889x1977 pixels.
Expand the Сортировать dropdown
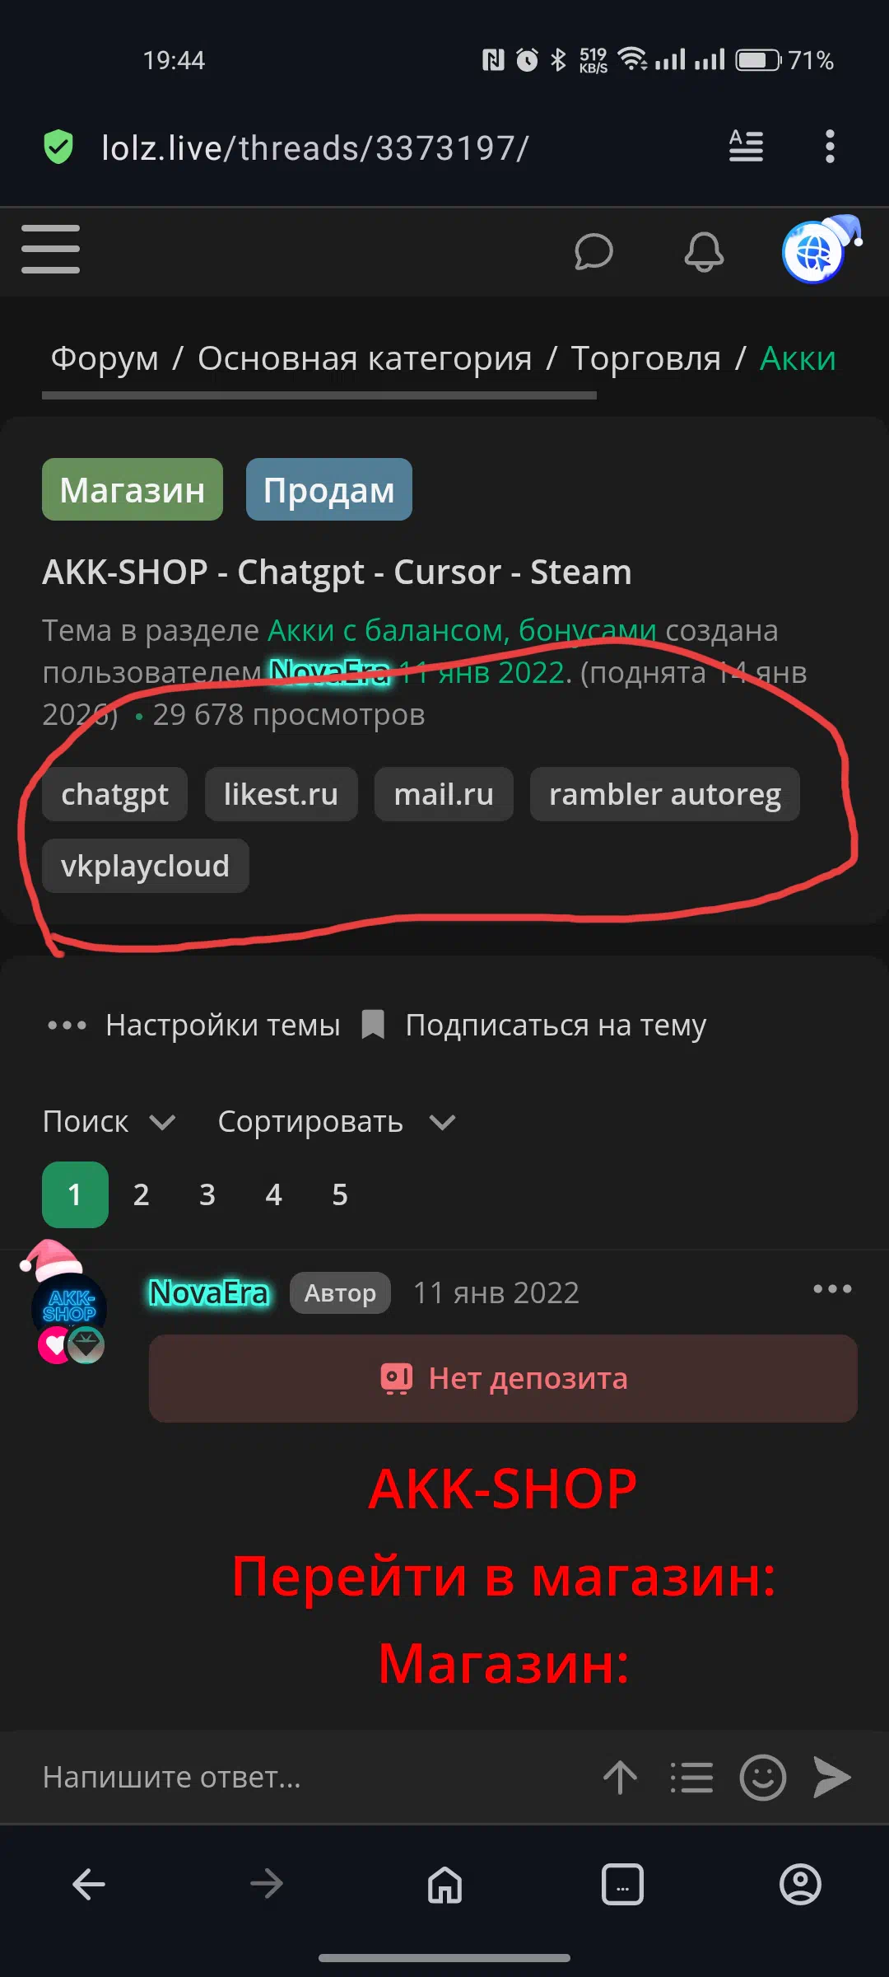pyautogui.click(x=337, y=1122)
